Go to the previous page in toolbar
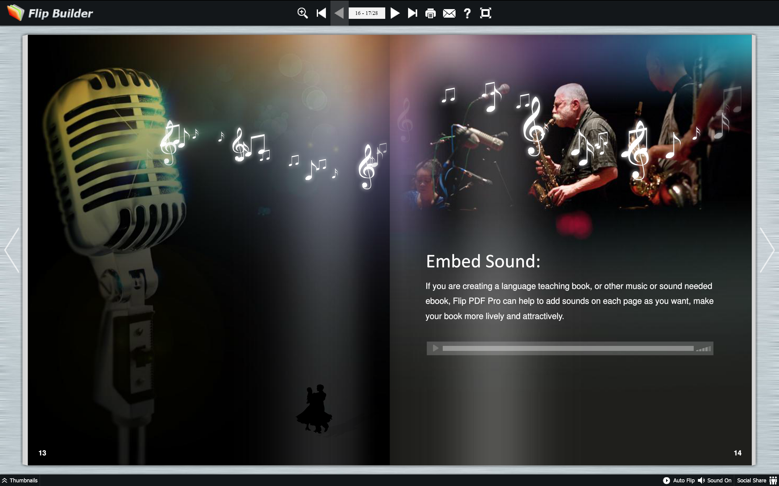This screenshot has height=486, width=779. coord(339,13)
